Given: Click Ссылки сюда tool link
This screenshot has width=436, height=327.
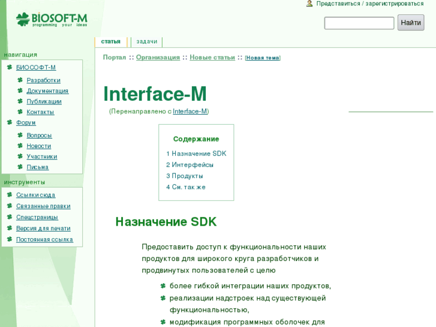Looking at the screenshot, I should pyautogui.click(x=35, y=195).
